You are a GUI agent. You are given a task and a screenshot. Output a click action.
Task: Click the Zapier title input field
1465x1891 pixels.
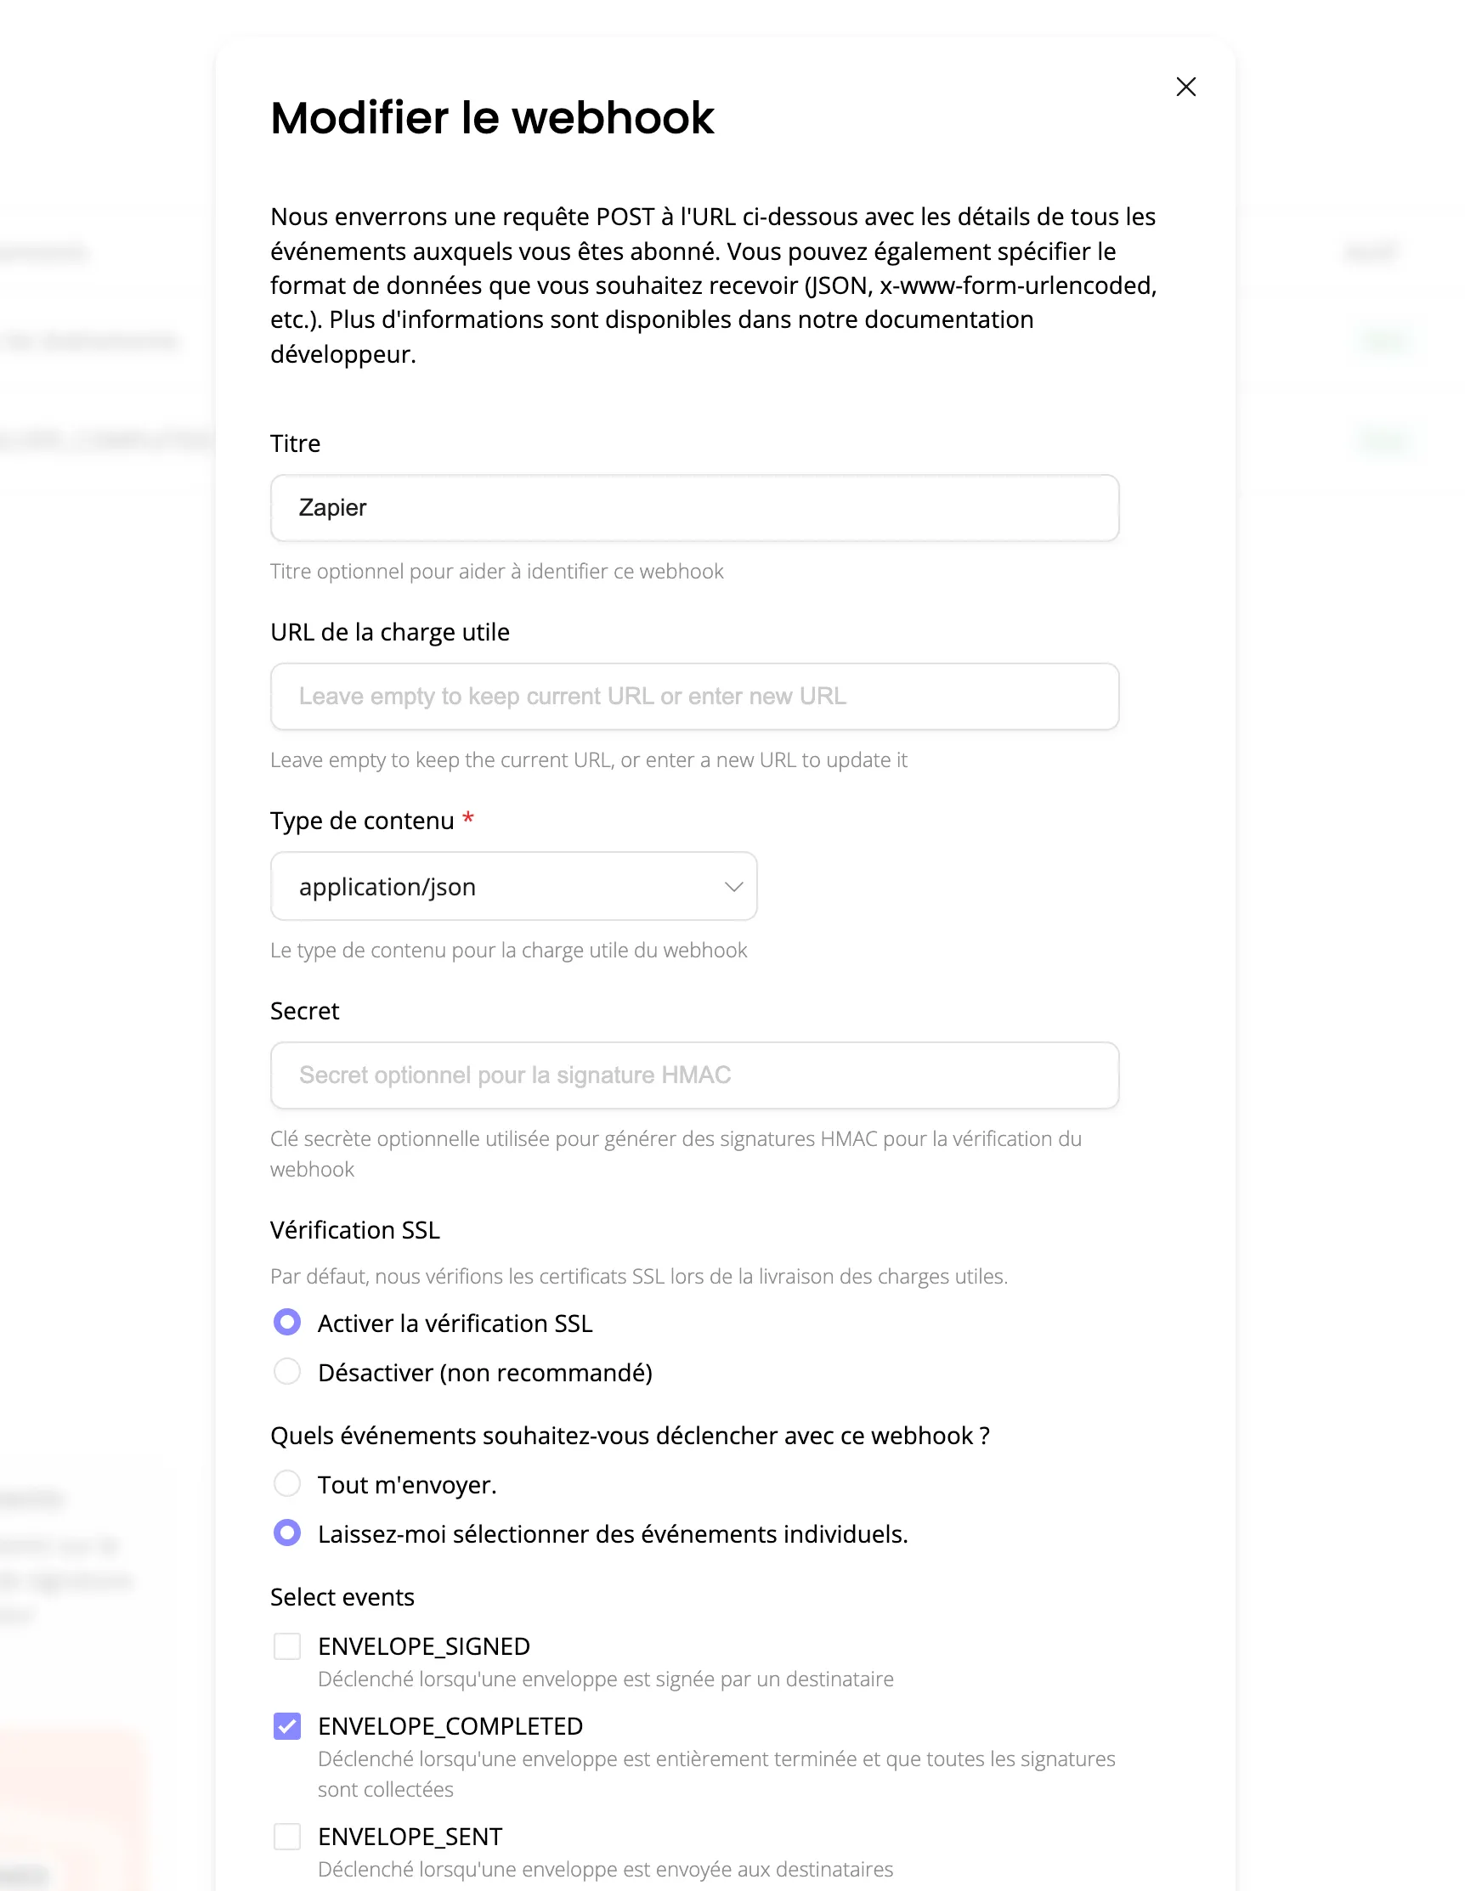(x=694, y=508)
